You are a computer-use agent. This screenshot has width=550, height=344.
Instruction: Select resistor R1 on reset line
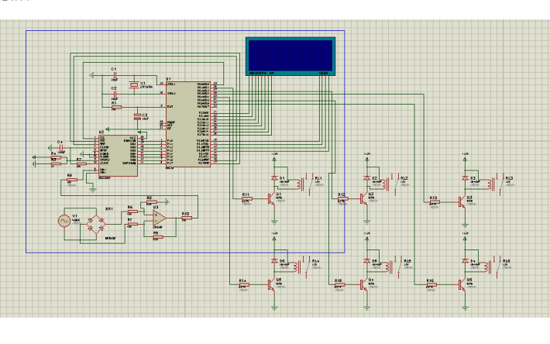coord(116,107)
